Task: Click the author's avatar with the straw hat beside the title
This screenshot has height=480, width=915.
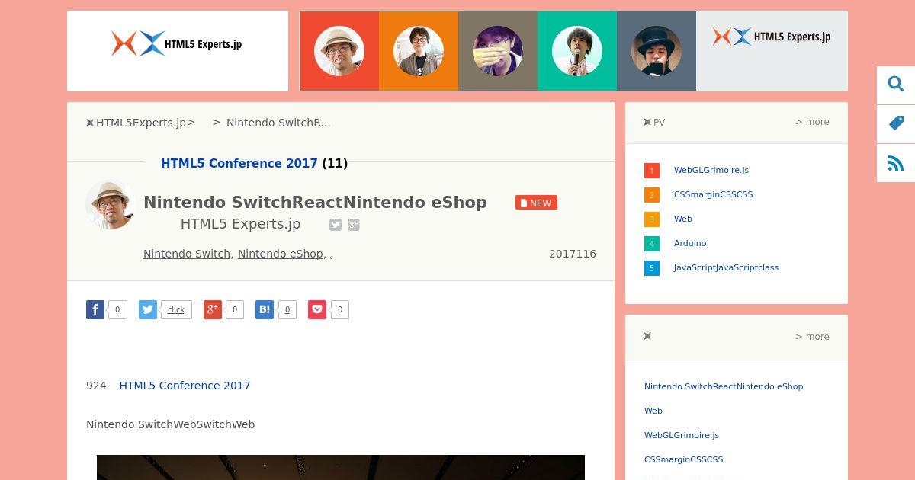Action: pos(111,205)
